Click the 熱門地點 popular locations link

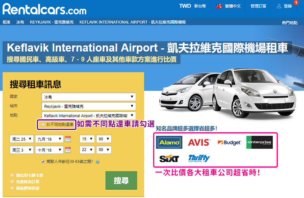pos(290,23)
